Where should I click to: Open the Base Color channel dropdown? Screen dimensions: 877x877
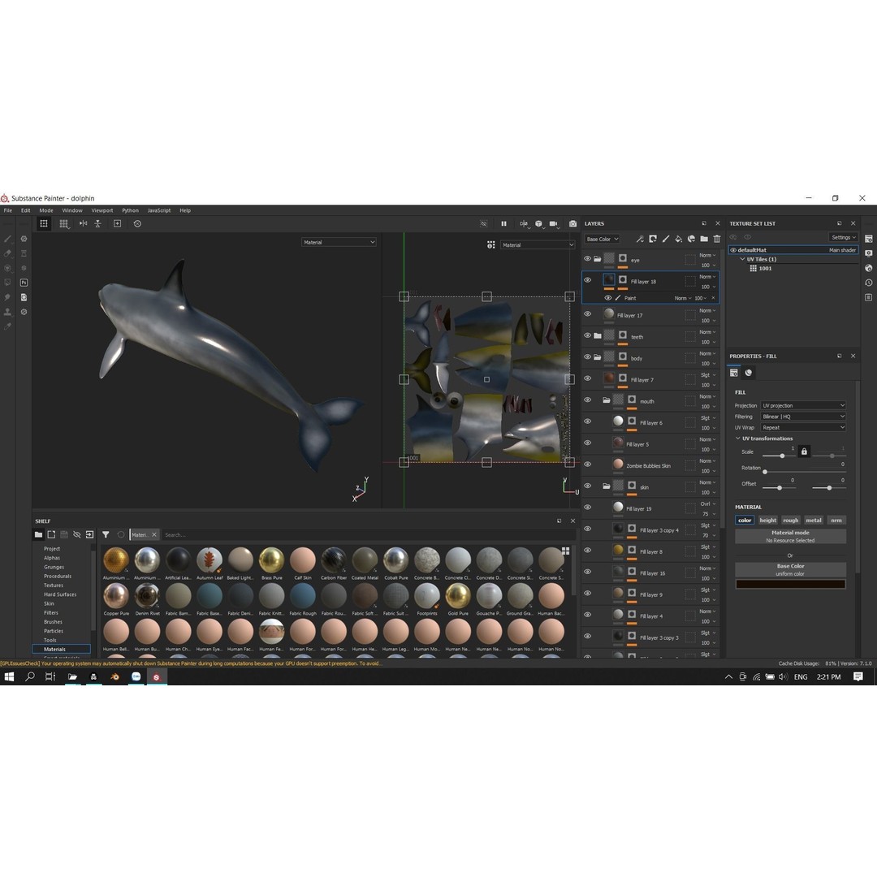[603, 239]
